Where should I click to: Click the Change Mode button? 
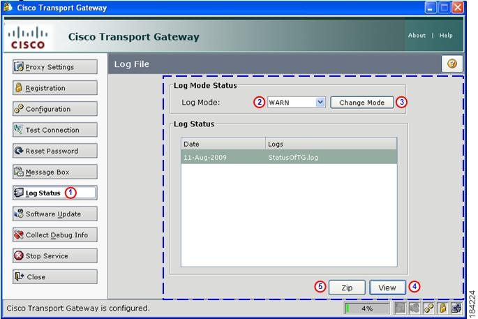(361, 103)
